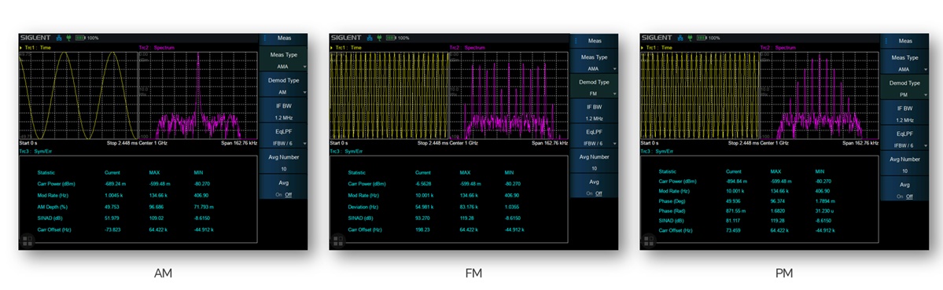This screenshot has width=943, height=290.
Task: Click Meas Type AMA button in PM screen
Action: point(904,62)
